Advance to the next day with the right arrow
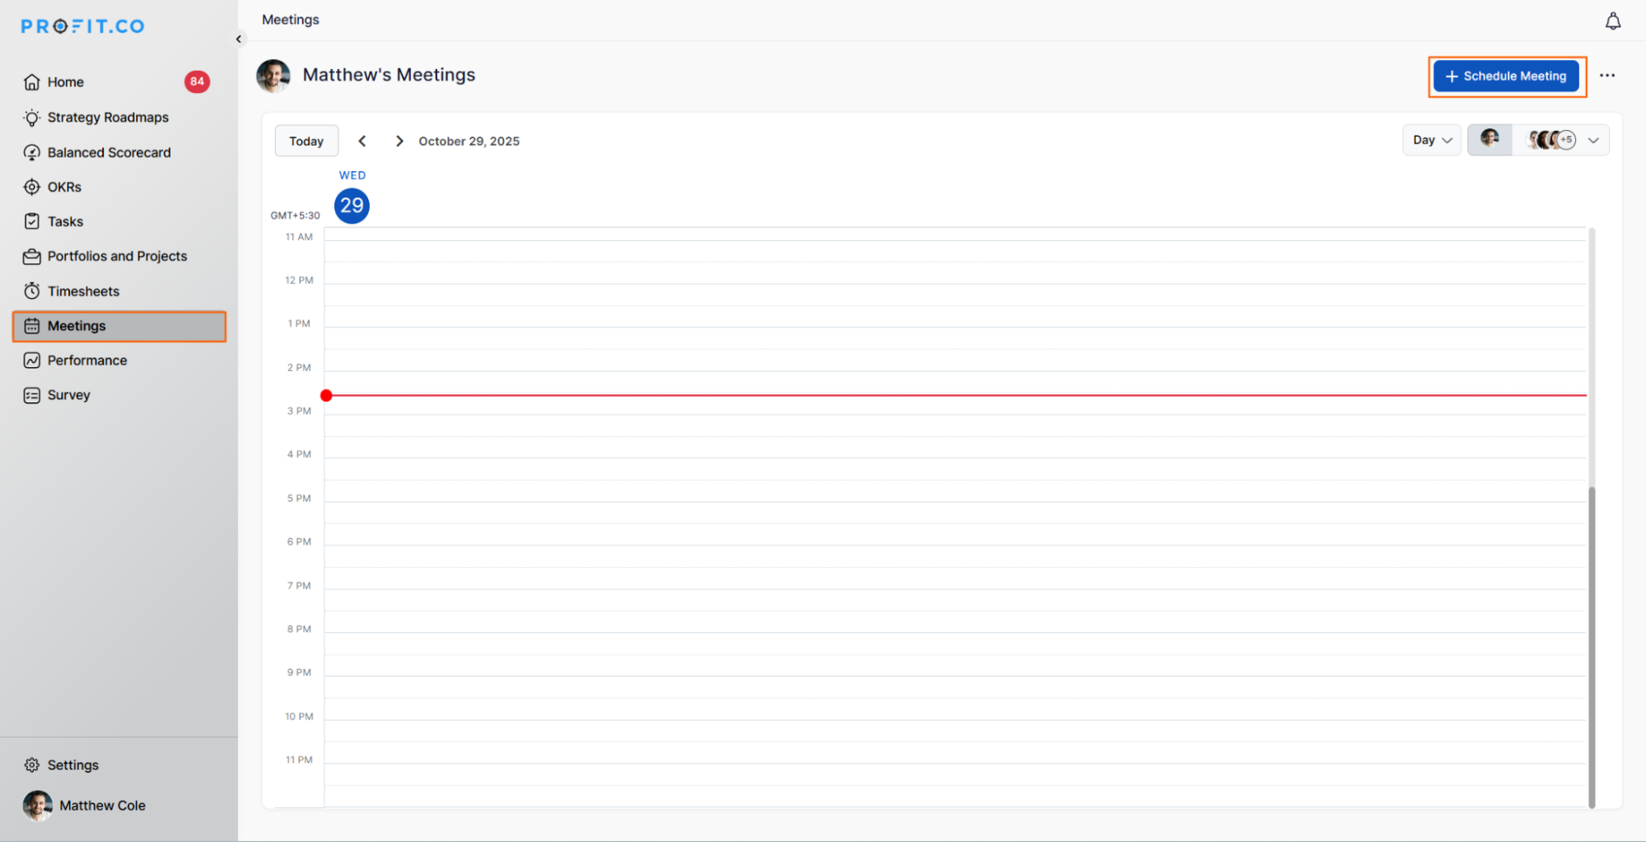Image resolution: width=1646 pixels, height=842 pixels. point(399,142)
